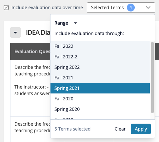Click the 5 Terms selected text
Viewport: 159px width, 142px height.
click(72, 129)
